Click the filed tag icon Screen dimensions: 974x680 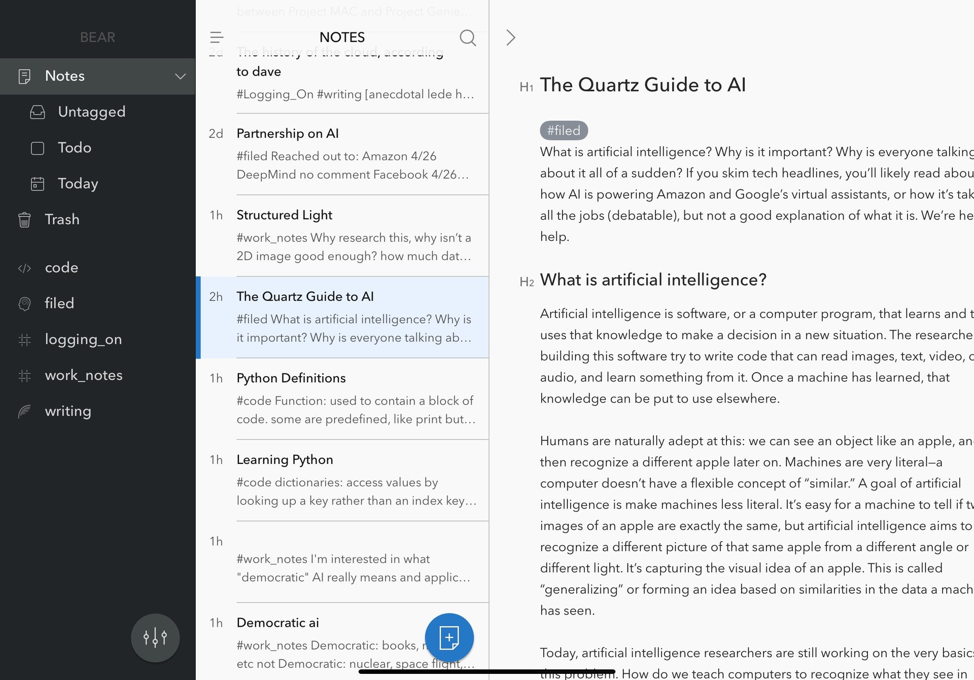tap(24, 304)
